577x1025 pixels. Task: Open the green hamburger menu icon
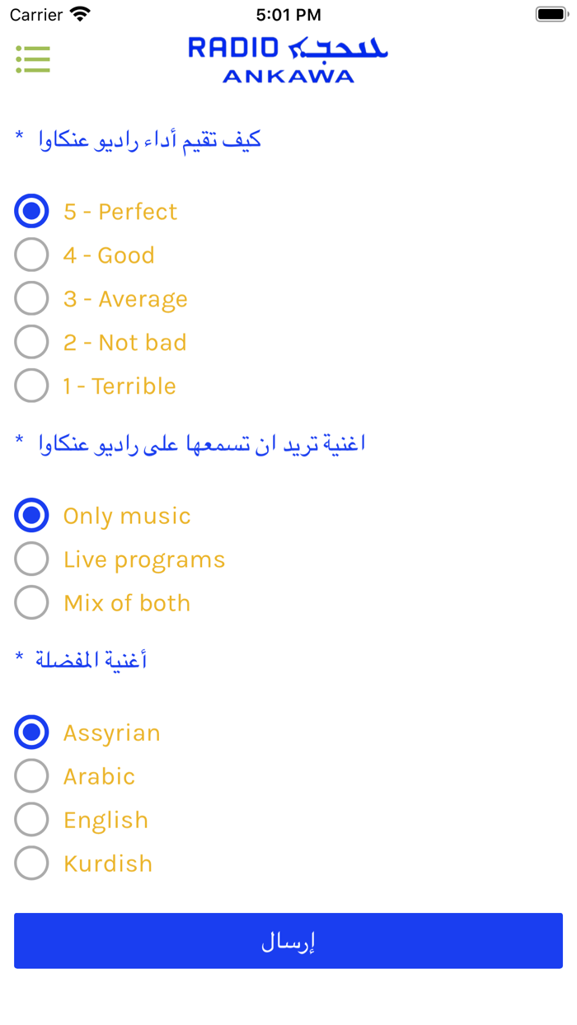[33, 59]
